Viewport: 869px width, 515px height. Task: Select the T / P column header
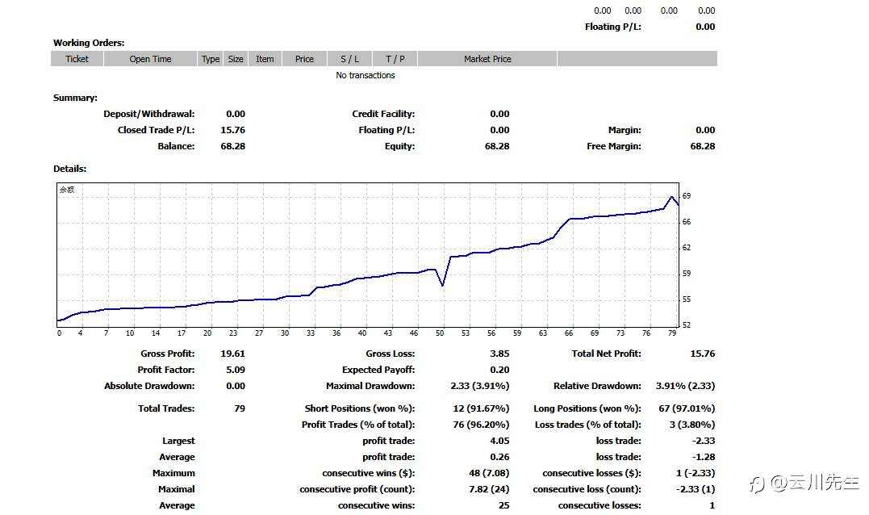[395, 59]
